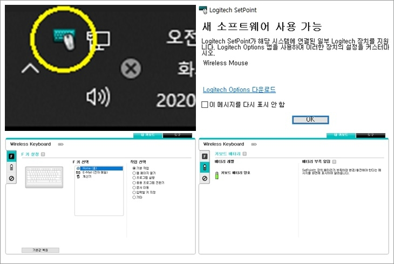Click the 기본값 복원 button
394x264 pixels.
pos(40,250)
